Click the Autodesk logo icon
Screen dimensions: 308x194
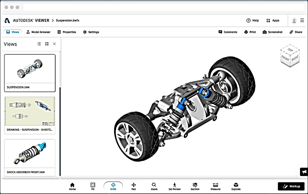[7, 20]
